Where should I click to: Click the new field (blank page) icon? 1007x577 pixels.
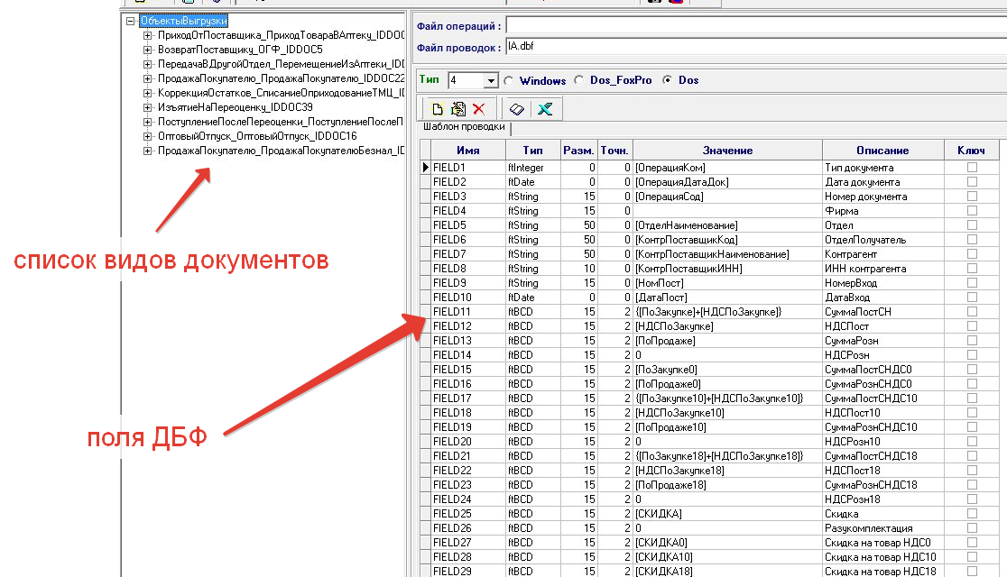pos(438,109)
